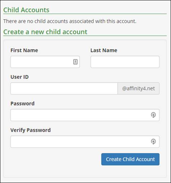This screenshot has width=171, height=183.
Task: Click the Create a new child account heading
Action: (45, 32)
